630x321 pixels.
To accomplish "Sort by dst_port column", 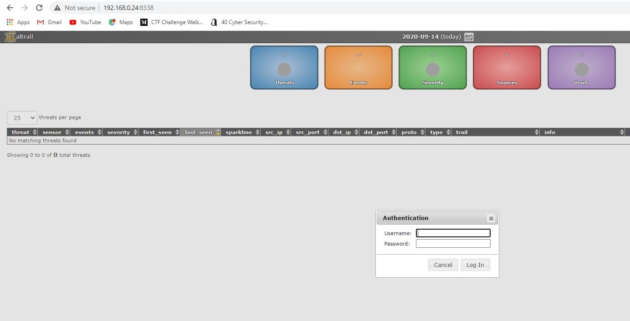I will pos(378,132).
